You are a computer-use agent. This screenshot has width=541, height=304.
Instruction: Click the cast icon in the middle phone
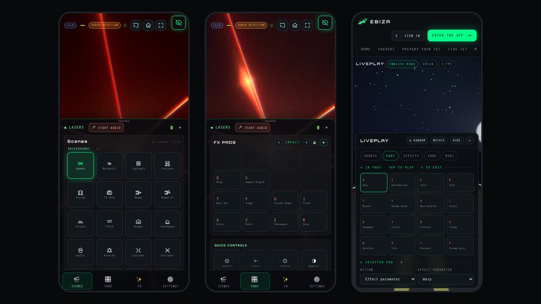point(282,25)
